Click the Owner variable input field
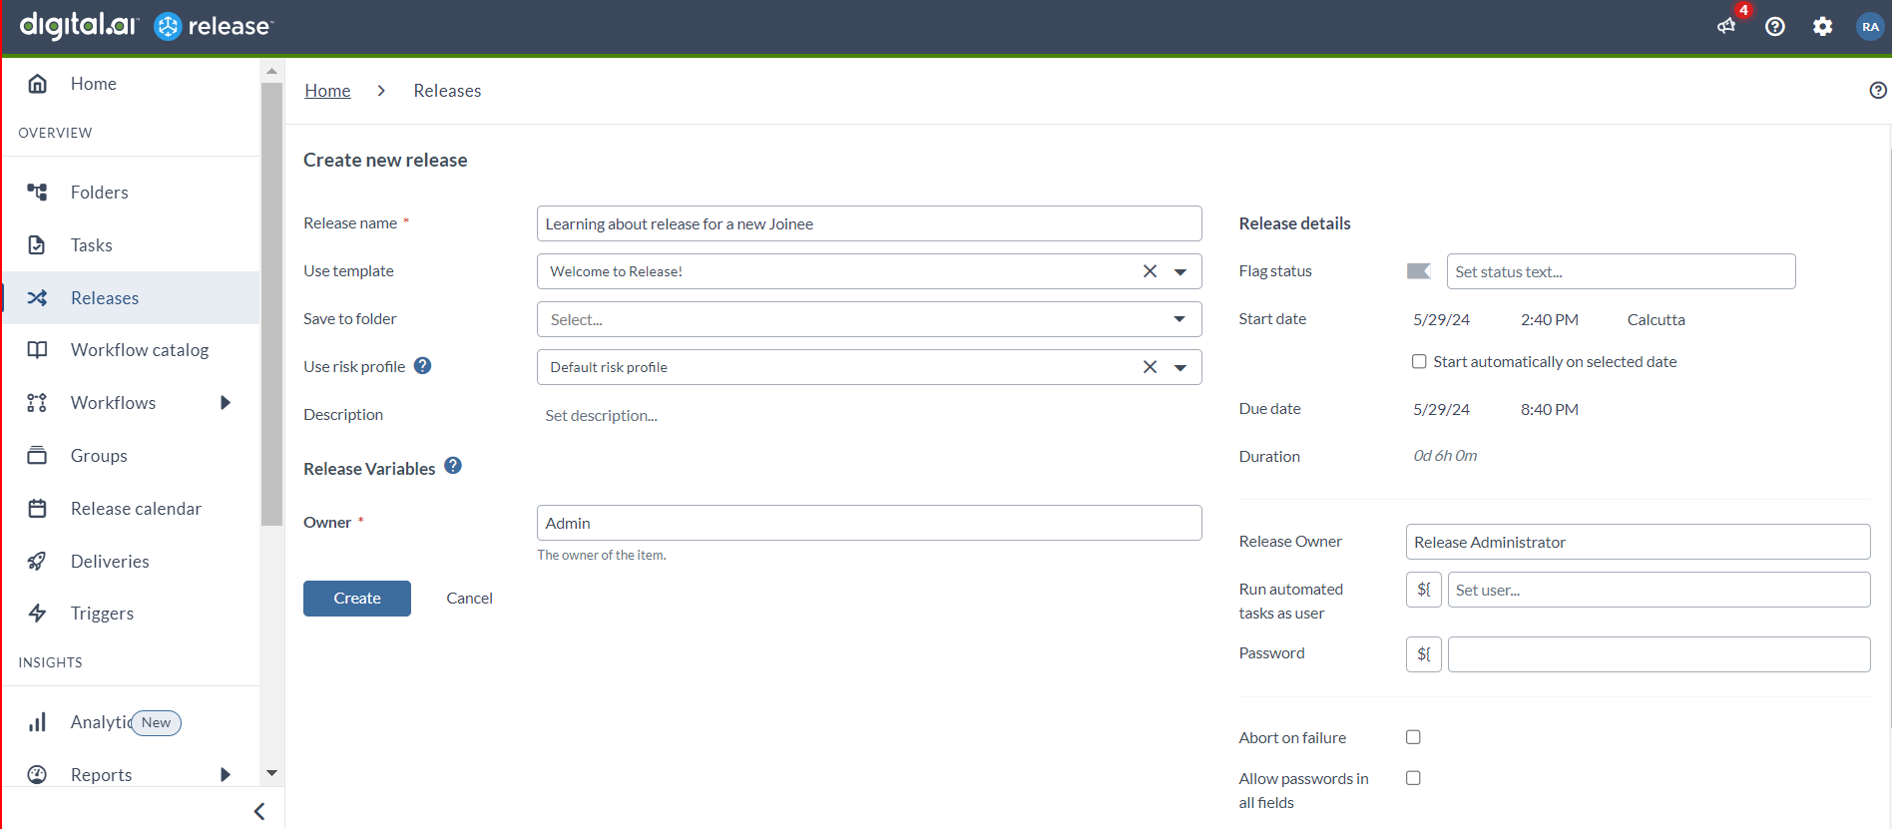Screen dimensions: 1892x829 coord(869,523)
